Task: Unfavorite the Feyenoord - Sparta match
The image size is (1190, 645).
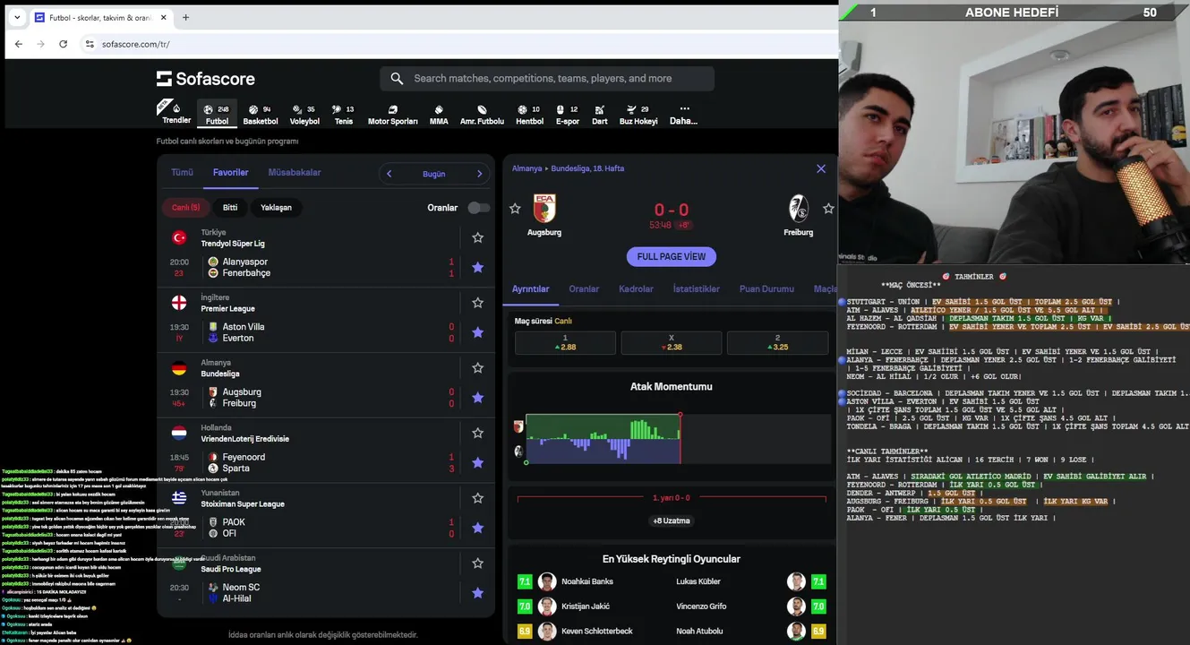Action: tap(477, 462)
